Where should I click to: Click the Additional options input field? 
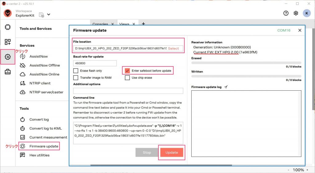(128, 91)
